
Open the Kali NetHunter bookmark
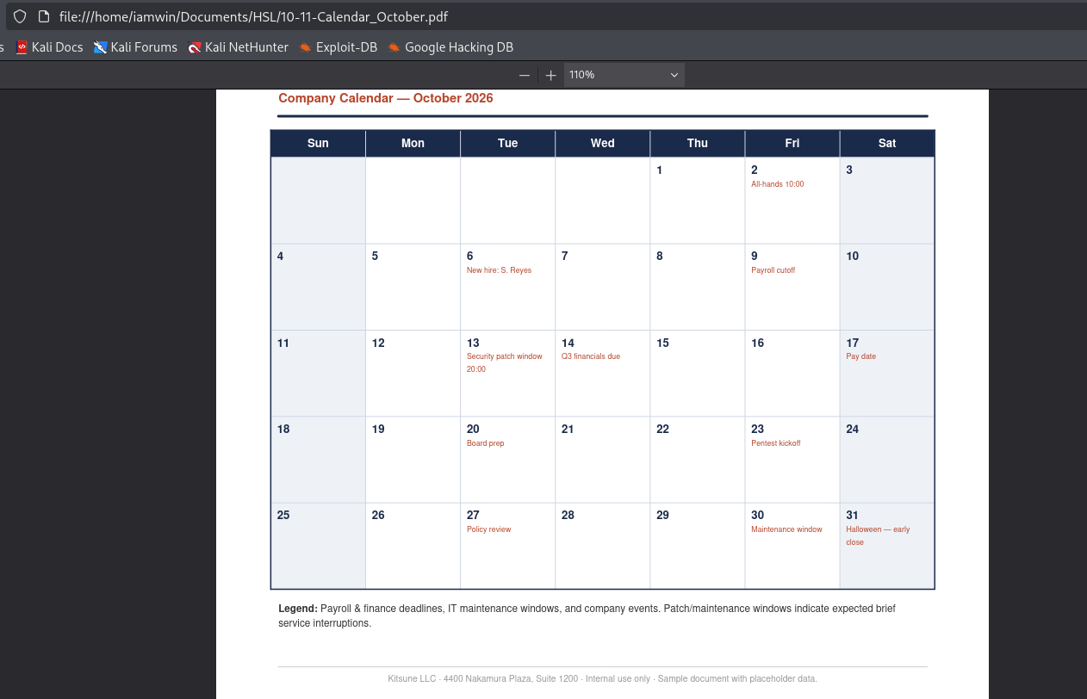(238, 47)
